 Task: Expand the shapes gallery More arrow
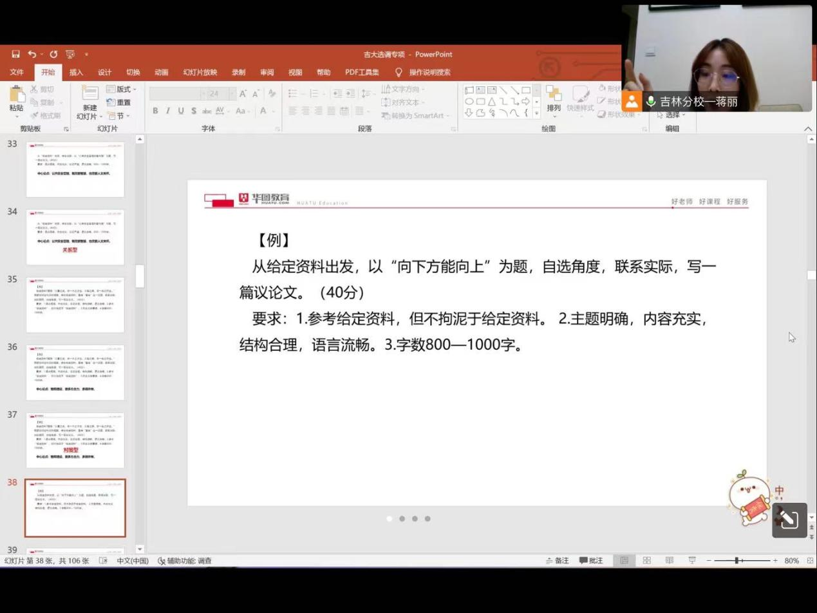pos(536,113)
